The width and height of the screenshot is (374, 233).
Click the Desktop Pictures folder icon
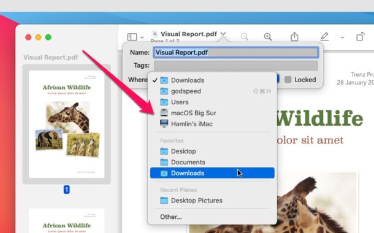click(x=164, y=201)
